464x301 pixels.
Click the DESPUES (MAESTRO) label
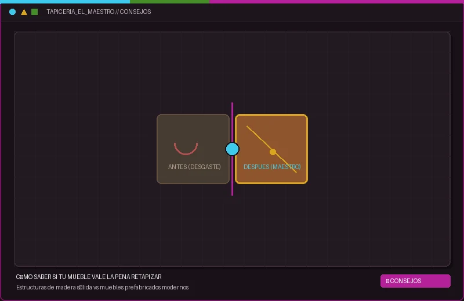[x=272, y=167]
